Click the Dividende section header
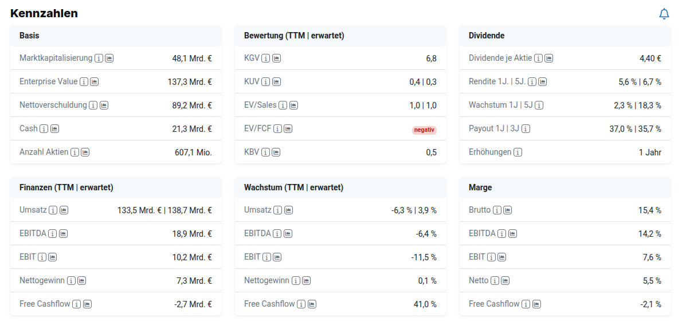The height and width of the screenshot is (325, 682). tap(487, 36)
